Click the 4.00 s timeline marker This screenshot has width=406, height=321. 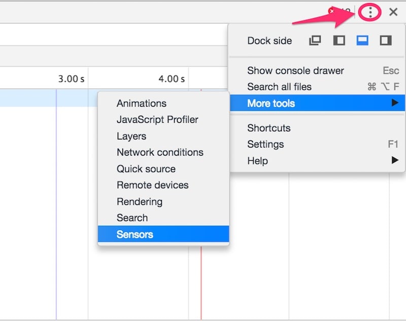point(172,79)
